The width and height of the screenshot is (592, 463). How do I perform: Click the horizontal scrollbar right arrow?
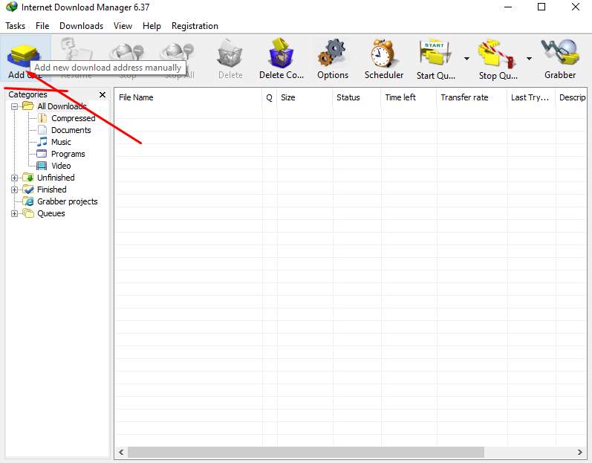pyautogui.click(x=580, y=452)
